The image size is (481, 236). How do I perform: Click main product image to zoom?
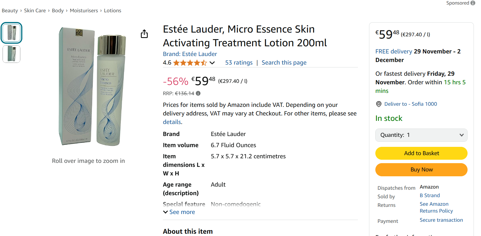click(x=92, y=87)
